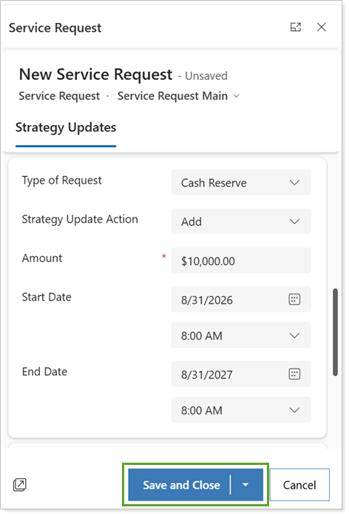Click the Cancel button

pos(299,485)
